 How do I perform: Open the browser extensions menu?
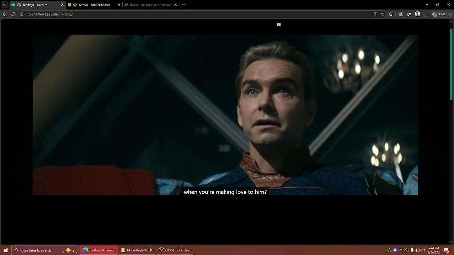(x=391, y=14)
